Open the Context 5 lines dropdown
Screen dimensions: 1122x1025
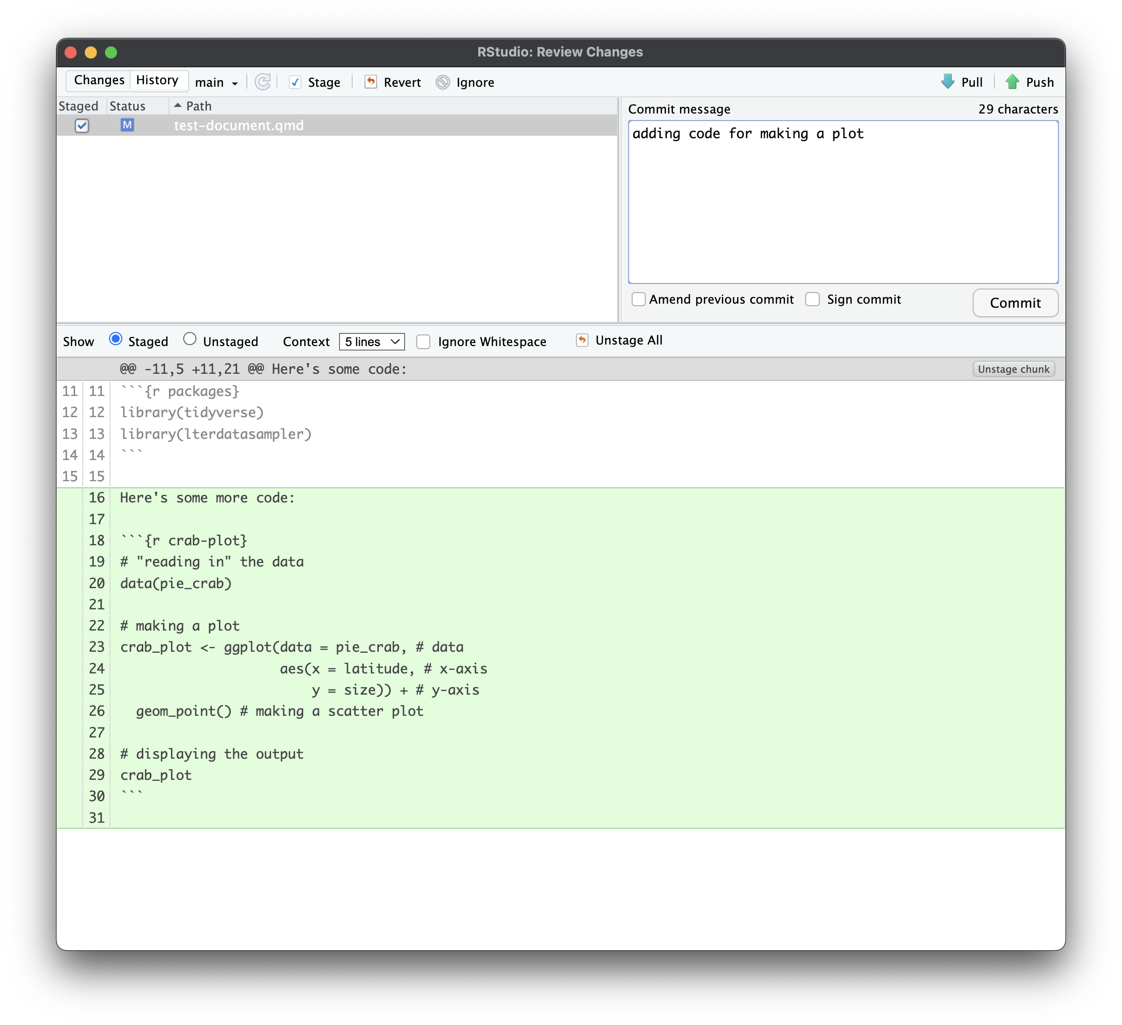371,341
